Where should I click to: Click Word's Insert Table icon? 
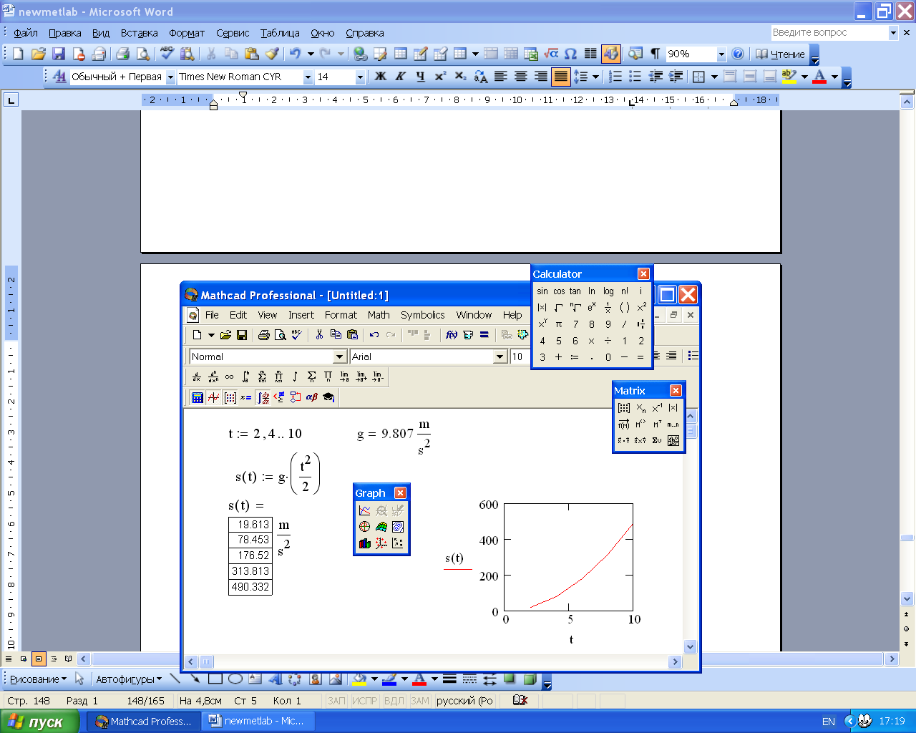point(401,54)
